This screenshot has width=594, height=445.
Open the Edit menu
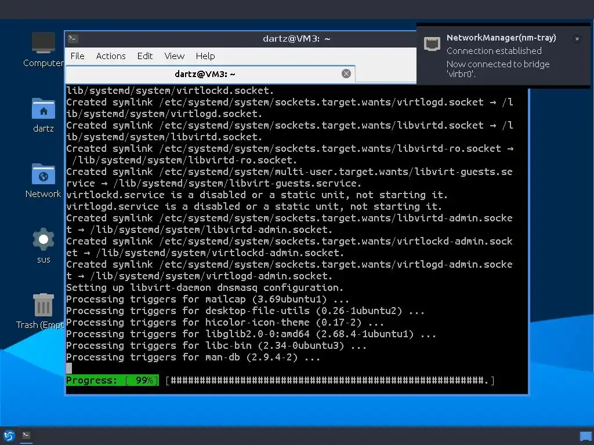pyautogui.click(x=144, y=56)
